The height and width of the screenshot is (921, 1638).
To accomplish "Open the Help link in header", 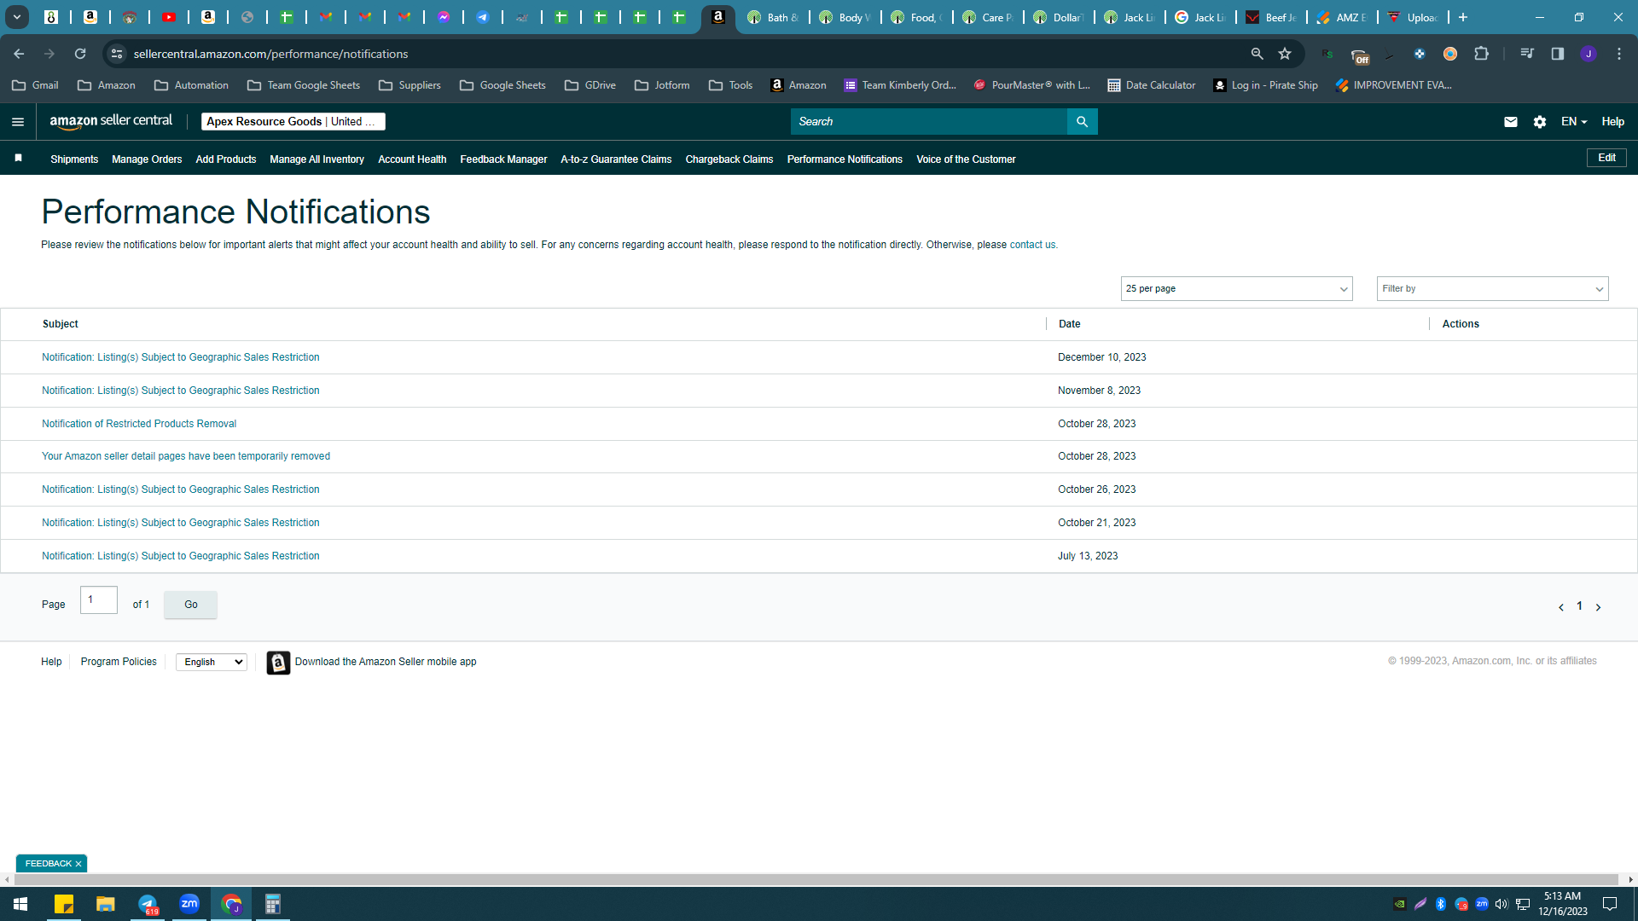I will pos(1612,122).
